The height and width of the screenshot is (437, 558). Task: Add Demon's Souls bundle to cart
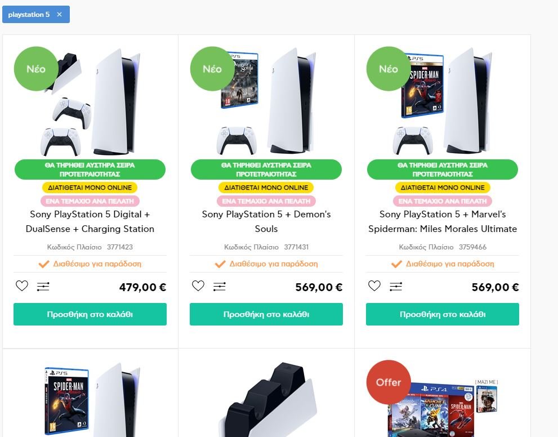click(266, 314)
